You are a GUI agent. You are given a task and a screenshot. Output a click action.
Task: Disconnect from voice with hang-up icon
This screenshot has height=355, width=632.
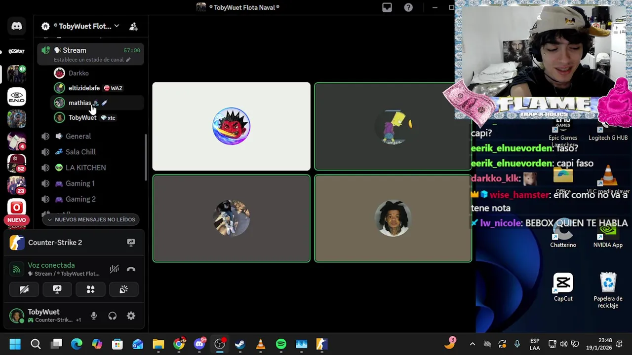pos(131,269)
